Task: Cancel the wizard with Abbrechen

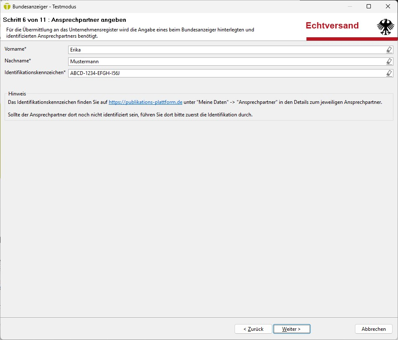Action: [373, 329]
